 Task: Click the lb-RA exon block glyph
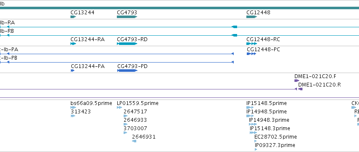(234, 27)
